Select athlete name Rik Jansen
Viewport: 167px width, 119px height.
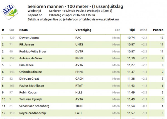(x=26, y=44)
